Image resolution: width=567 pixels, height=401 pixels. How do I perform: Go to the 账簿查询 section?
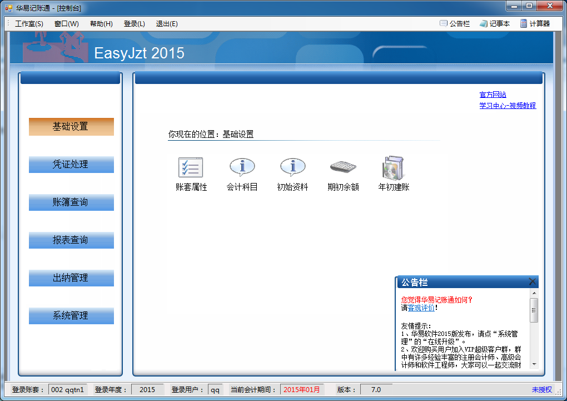[x=71, y=202]
